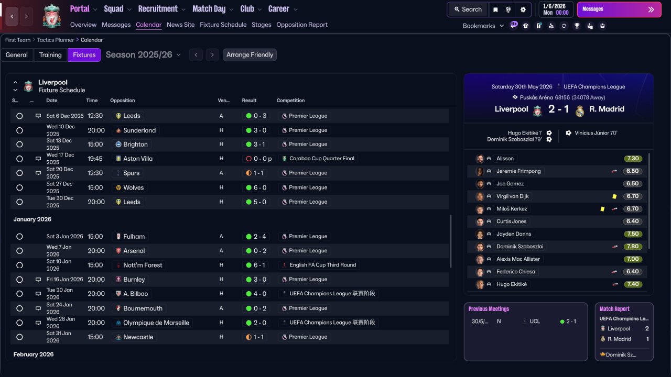This screenshot has height=377, width=671.
Task: Go forward with the right arrow button
Action: 27,17
